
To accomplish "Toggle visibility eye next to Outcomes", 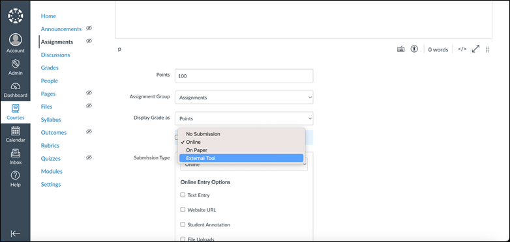I will [x=89, y=131].
